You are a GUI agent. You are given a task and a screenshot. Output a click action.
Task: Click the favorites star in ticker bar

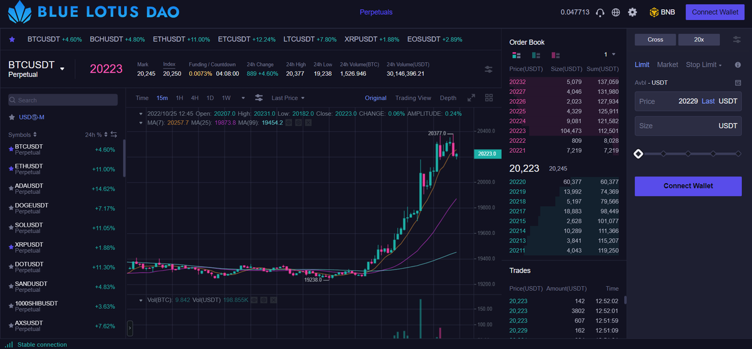(x=12, y=39)
